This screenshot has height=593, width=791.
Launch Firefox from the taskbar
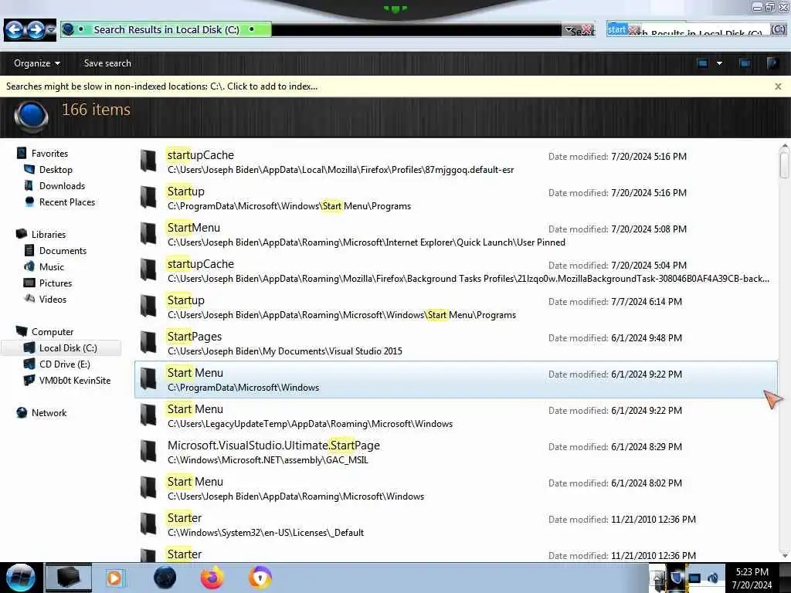click(x=212, y=578)
